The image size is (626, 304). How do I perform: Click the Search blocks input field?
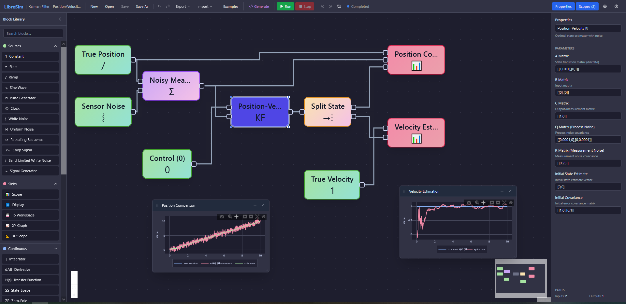[x=33, y=34]
